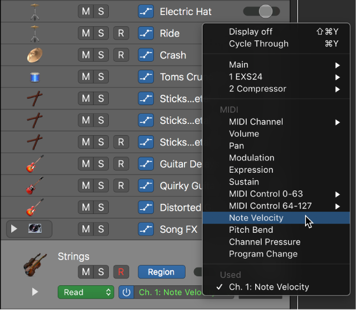Click the Electric Hat track cymbal icon
The height and width of the screenshot is (310, 356).
[x=35, y=12]
